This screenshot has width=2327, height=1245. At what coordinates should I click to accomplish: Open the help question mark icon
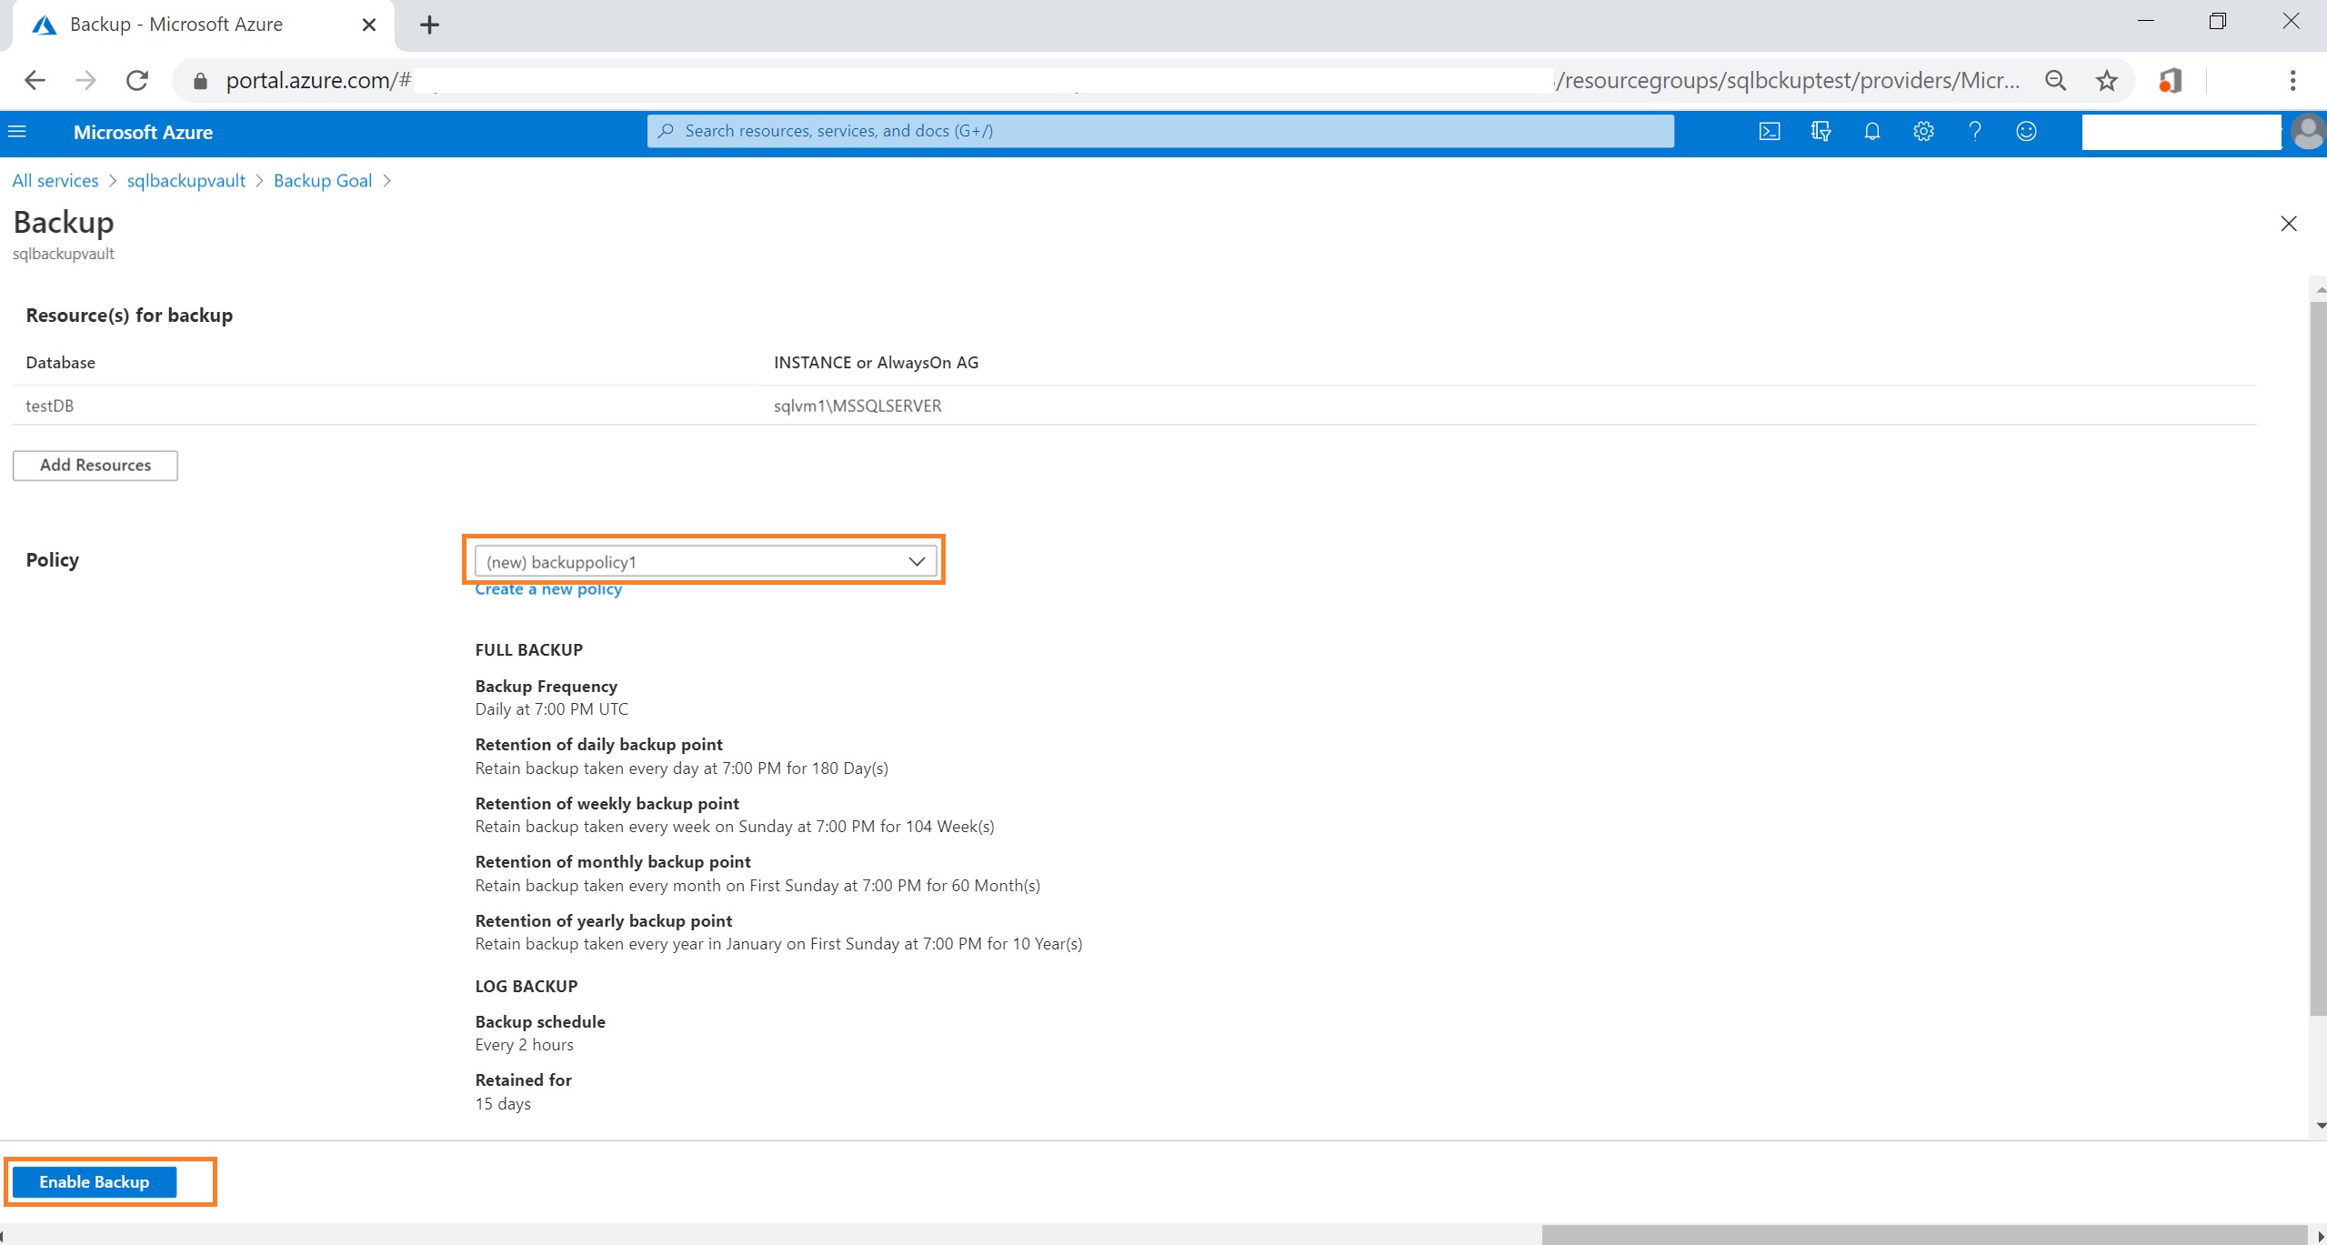(x=1974, y=132)
